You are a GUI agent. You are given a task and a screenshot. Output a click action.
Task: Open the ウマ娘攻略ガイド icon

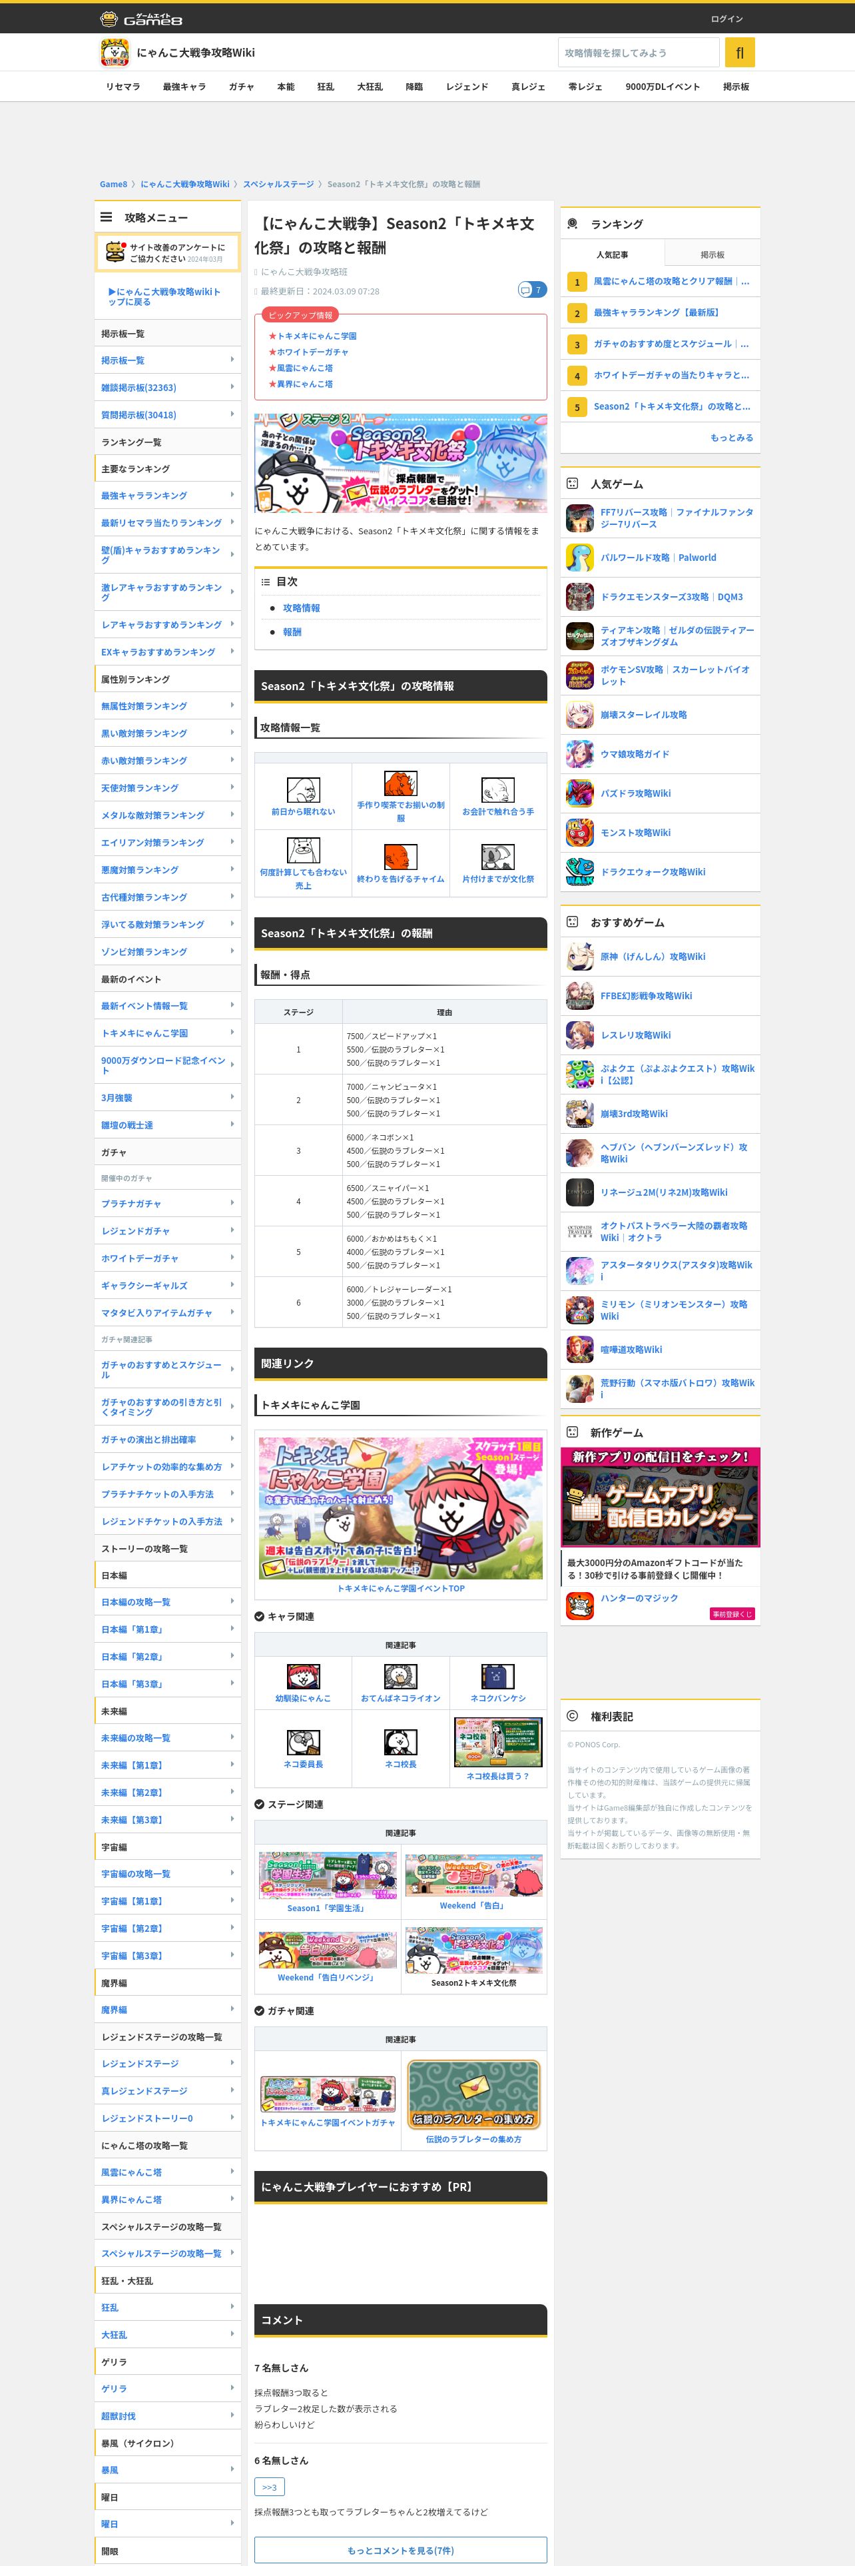point(579,754)
